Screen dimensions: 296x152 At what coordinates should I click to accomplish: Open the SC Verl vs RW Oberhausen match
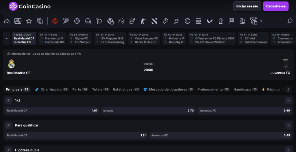[x=253, y=38]
